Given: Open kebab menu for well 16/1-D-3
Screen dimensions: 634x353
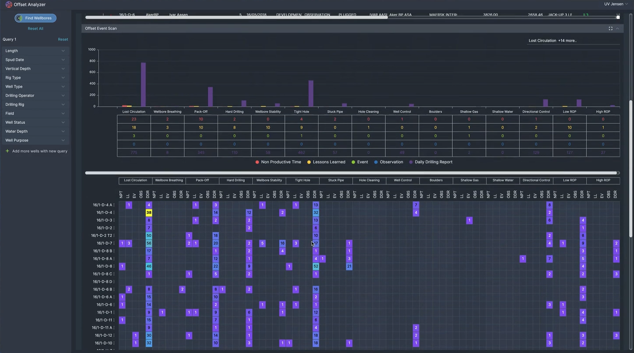Looking at the screenshot, I should (114, 220).
